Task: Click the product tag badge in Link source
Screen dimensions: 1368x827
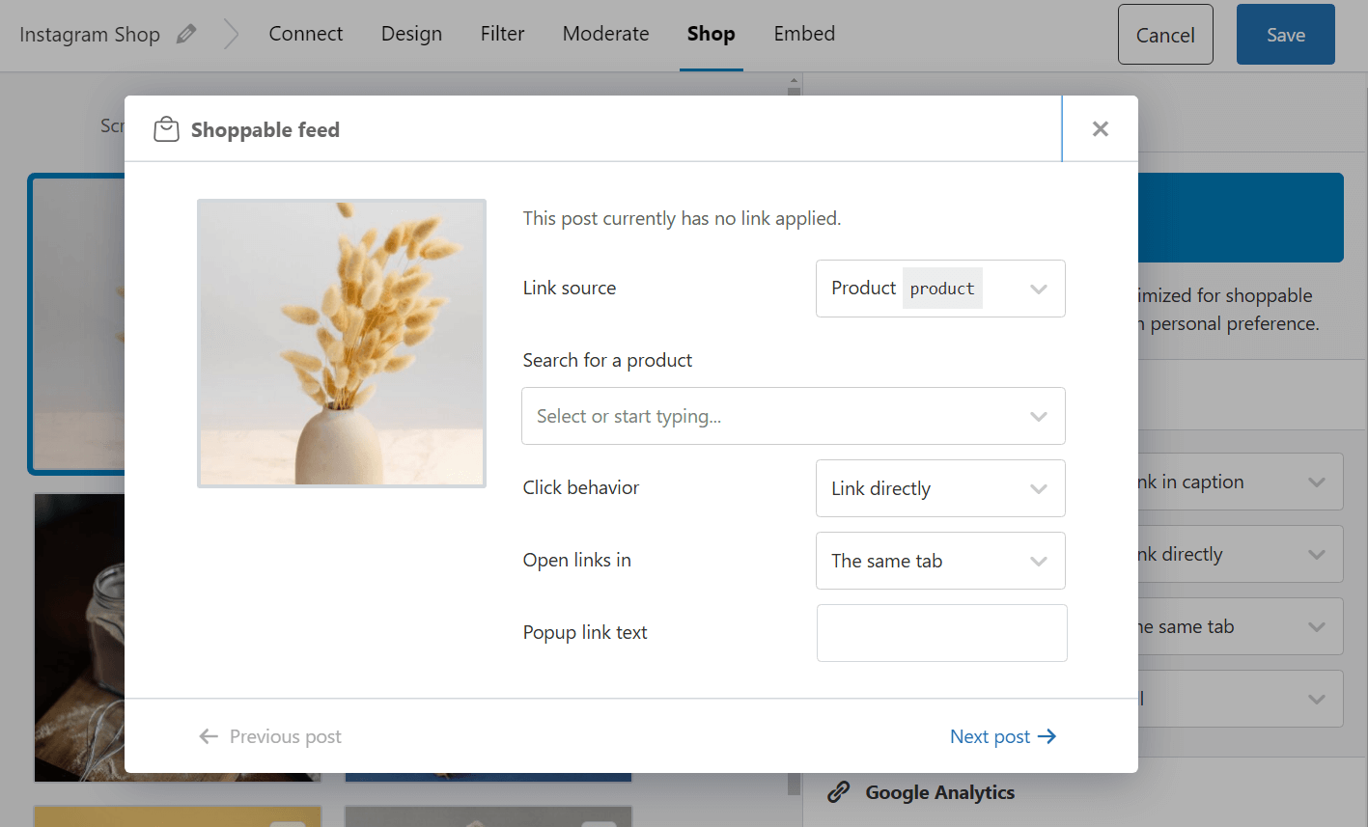Action: [942, 288]
